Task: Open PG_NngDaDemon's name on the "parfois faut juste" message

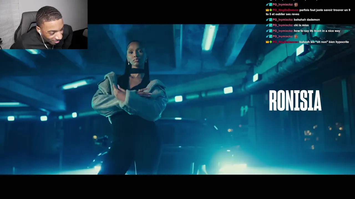Action: pyautogui.click(x=285, y=10)
